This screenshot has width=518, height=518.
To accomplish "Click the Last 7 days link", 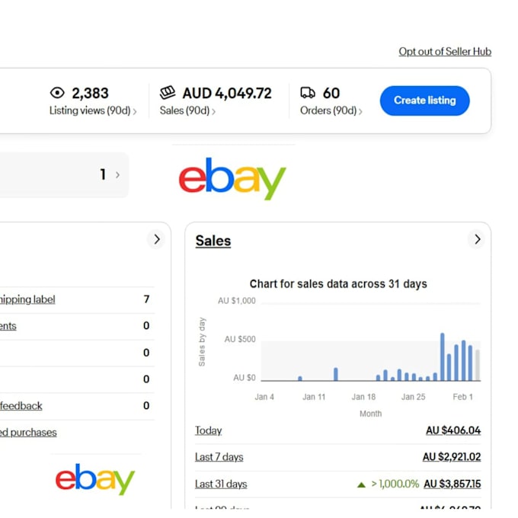I will [219, 457].
